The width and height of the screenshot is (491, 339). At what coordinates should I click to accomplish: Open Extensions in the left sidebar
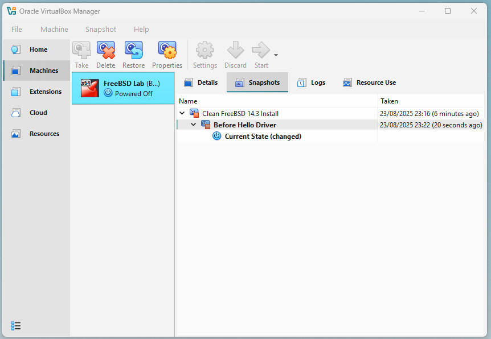[36, 92]
